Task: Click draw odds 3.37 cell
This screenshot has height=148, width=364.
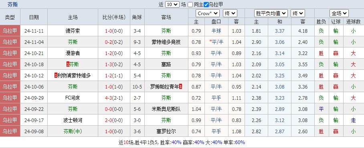Action: [x=279, y=31]
